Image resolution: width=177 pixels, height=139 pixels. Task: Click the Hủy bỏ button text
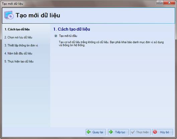click(165, 132)
